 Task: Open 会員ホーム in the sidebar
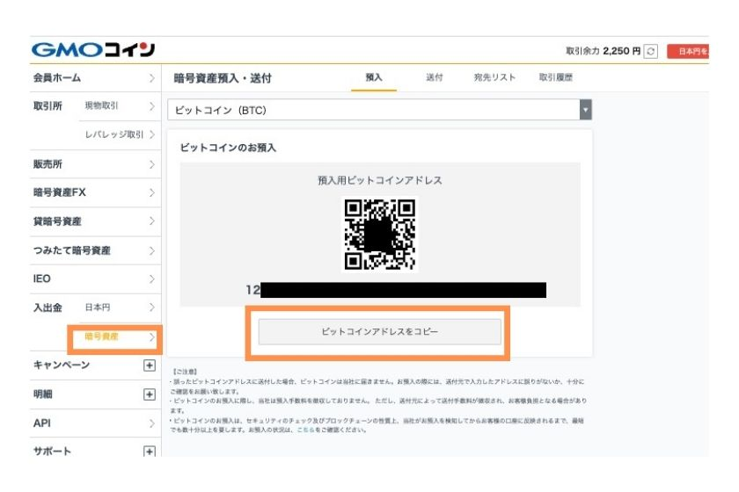[95, 77]
